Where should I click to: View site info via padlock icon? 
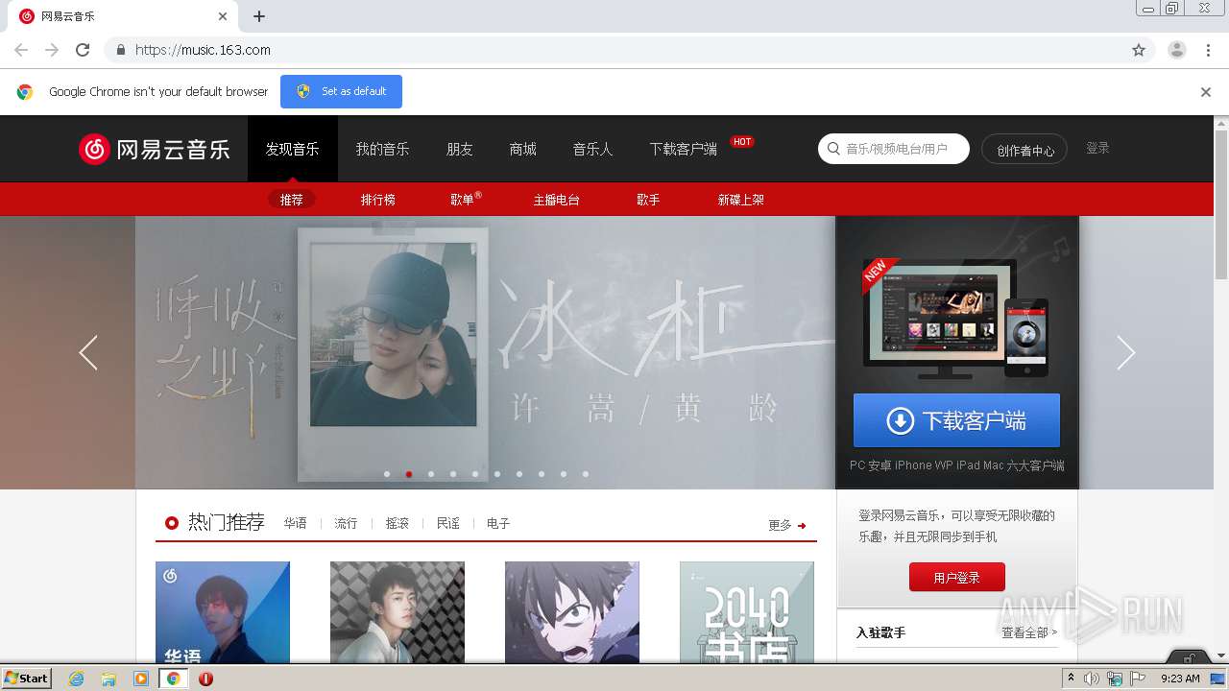point(120,50)
